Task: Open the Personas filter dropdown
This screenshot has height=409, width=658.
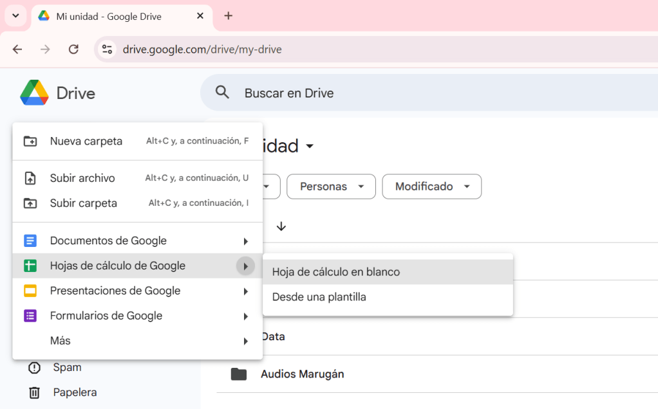Action: (331, 186)
